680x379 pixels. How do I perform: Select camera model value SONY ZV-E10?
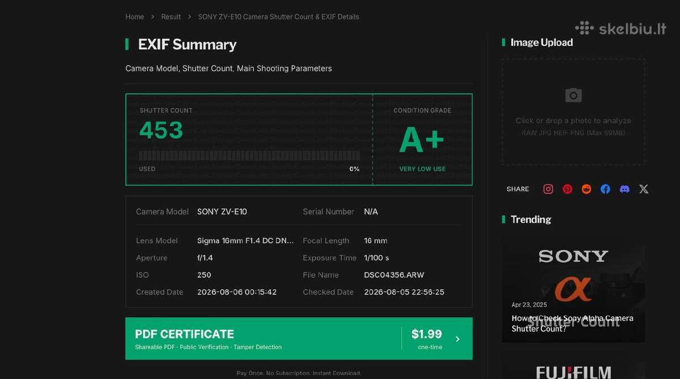(x=222, y=212)
